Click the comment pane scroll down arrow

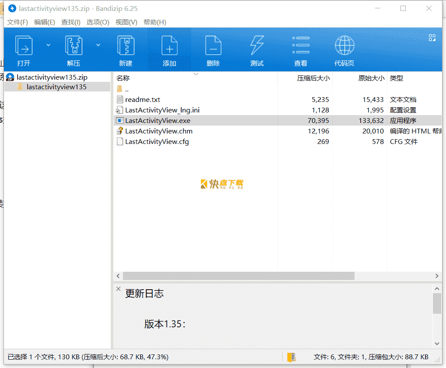click(x=437, y=343)
